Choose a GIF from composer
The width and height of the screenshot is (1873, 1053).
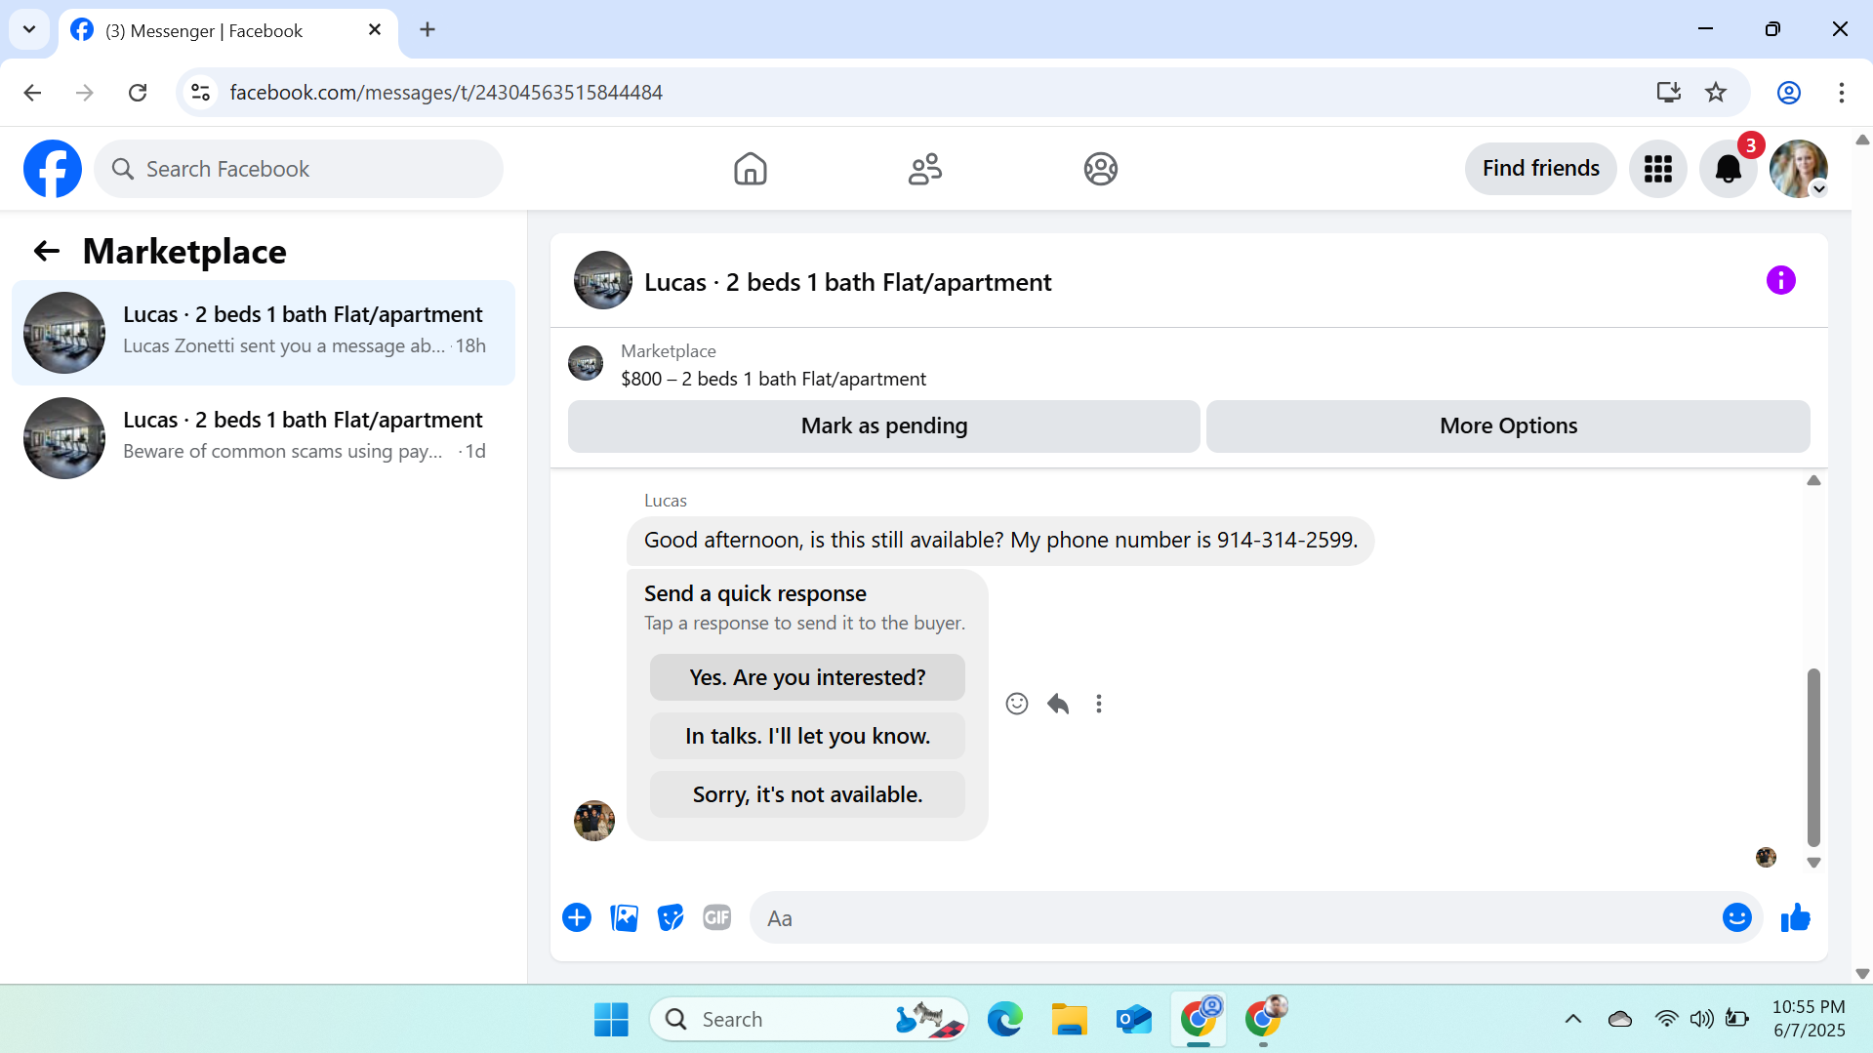717,917
